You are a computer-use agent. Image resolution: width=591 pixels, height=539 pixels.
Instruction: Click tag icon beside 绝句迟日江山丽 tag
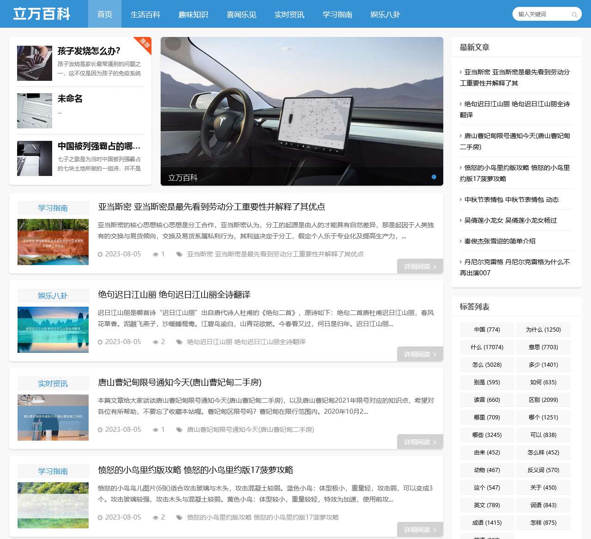pyautogui.click(x=179, y=342)
